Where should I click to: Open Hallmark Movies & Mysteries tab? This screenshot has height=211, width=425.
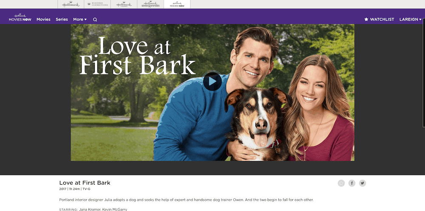(x=150, y=4)
